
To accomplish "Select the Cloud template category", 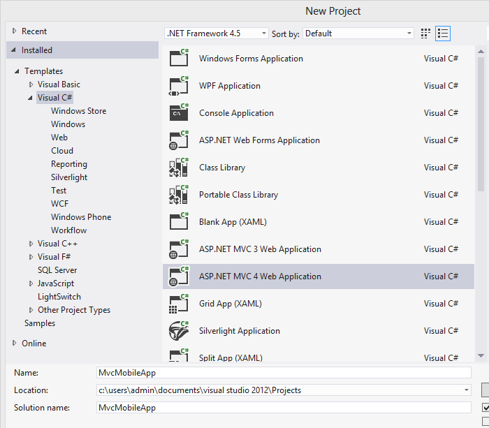I will pos(62,151).
